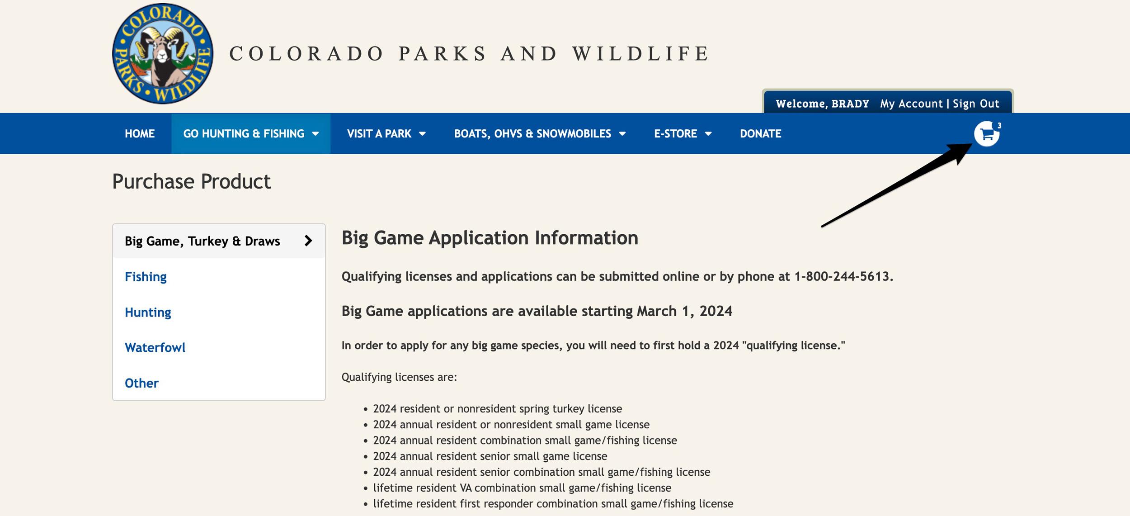The width and height of the screenshot is (1130, 516).
Task: Open the Hunting category
Action: pyautogui.click(x=148, y=312)
